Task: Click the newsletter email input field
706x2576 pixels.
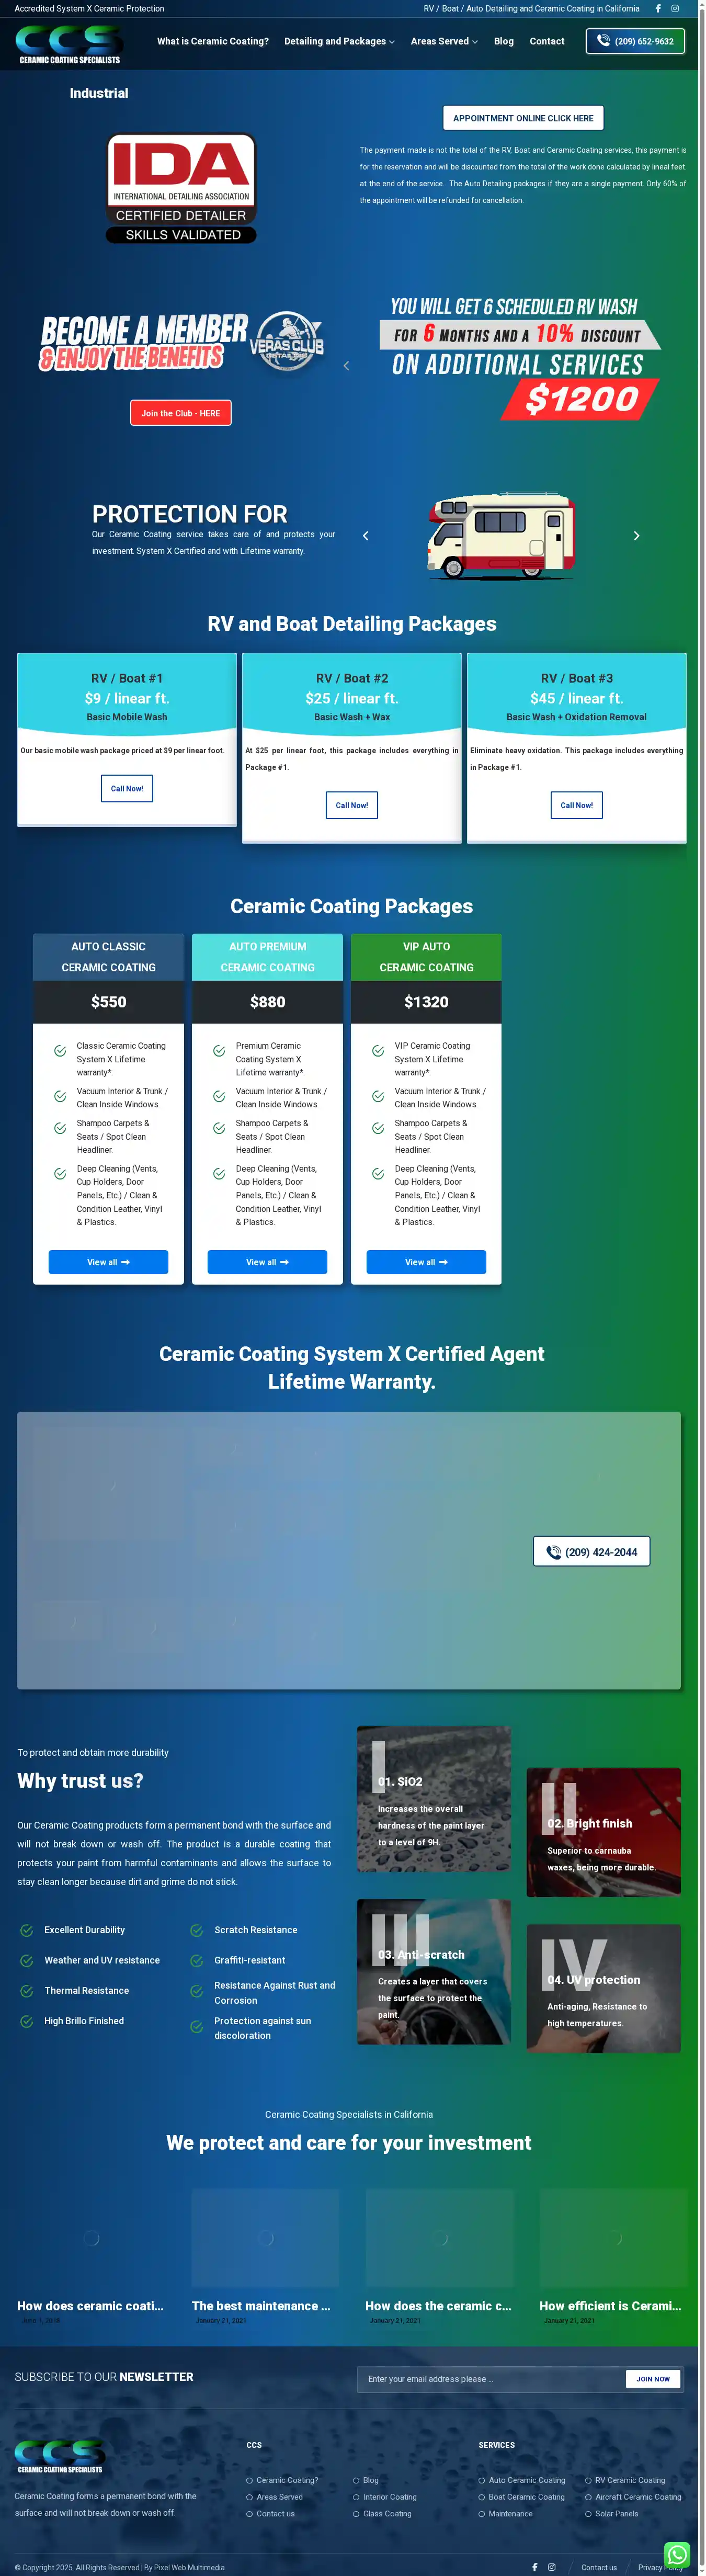Action: point(490,2379)
